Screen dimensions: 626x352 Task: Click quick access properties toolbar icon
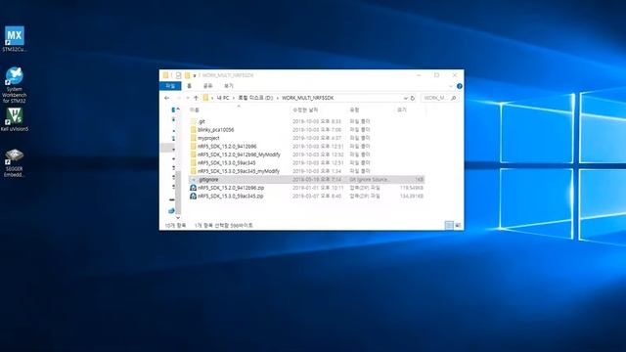[x=178, y=75]
